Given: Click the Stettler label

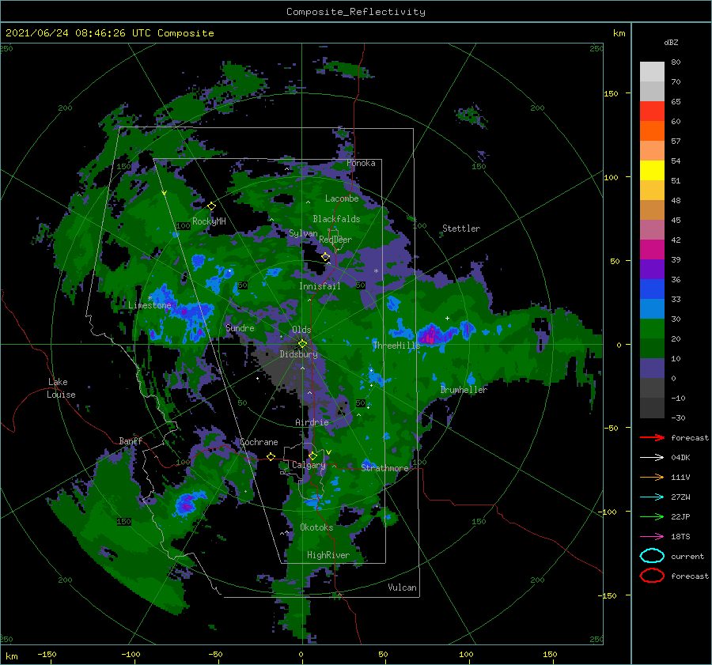Looking at the screenshot, I should click(x=461, y=229).
